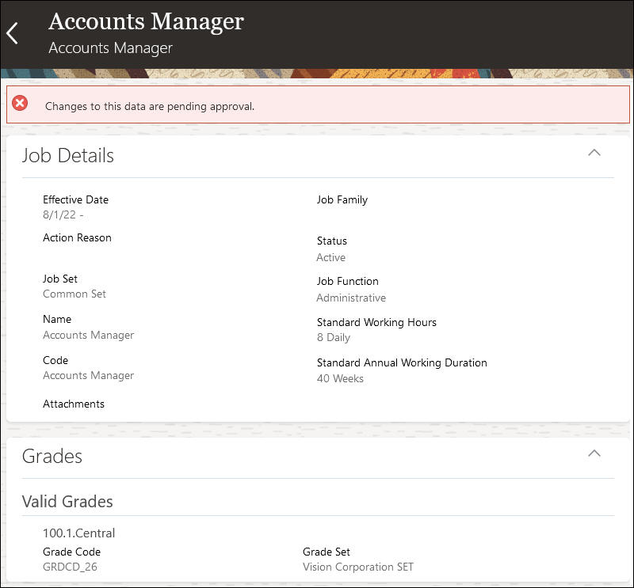Select the Job Details heading
The height and width of the screenshot is (588, 634).
tap(68, 155)
